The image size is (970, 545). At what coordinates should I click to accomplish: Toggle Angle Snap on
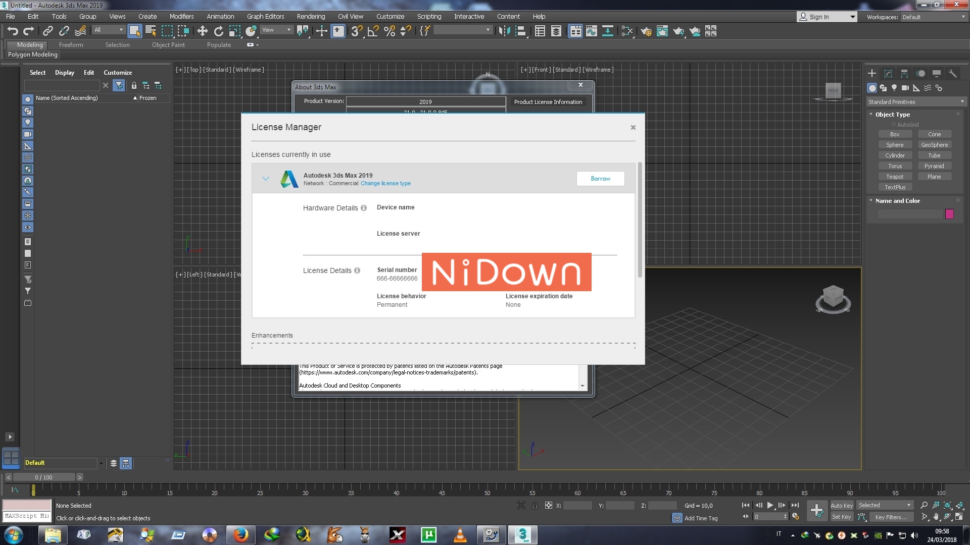[x=372, y=31]
